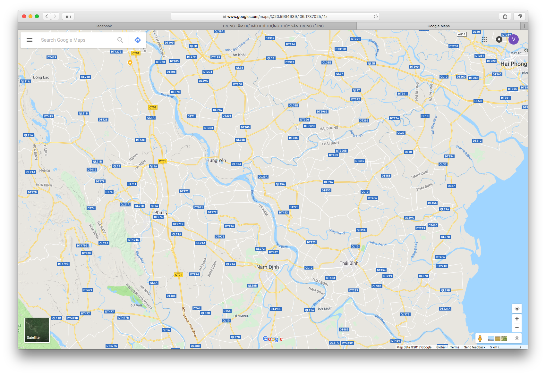Click the Nam Định city label
546x375 pixels.
tap(268, 267)
